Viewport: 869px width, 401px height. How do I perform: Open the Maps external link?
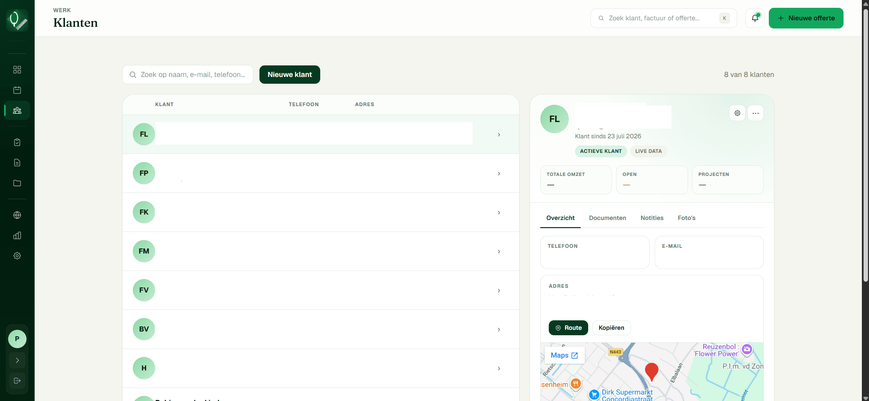tap(564, 355)
